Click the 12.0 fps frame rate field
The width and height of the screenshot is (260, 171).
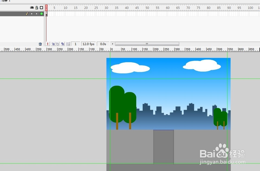click(88, 44)
